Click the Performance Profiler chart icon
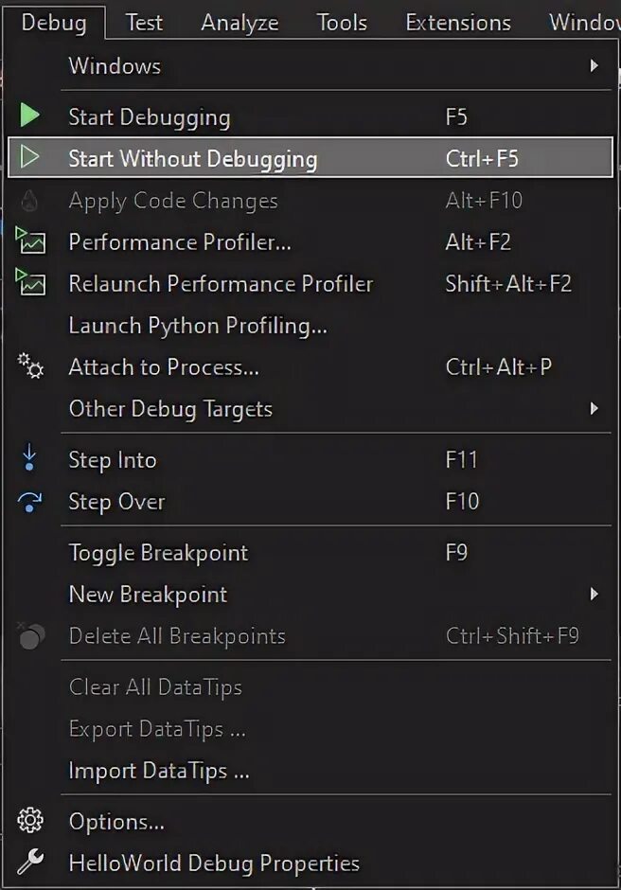 30,241
